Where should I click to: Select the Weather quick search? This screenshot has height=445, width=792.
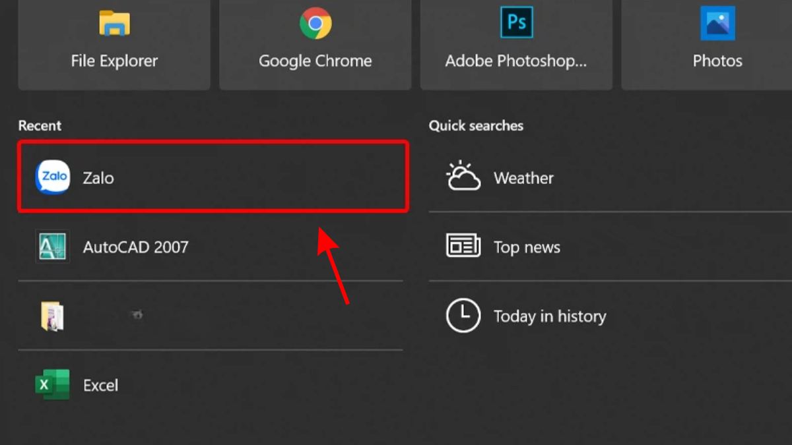click(610, 177)
